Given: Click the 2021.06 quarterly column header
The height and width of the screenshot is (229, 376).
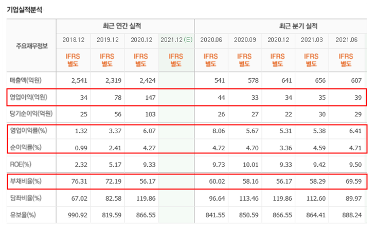Looking at the screenshot, I should click(x=347, y=40).
